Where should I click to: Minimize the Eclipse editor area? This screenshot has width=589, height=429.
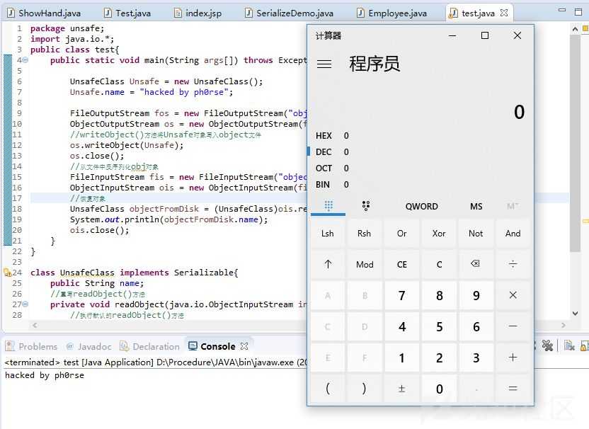562,11
